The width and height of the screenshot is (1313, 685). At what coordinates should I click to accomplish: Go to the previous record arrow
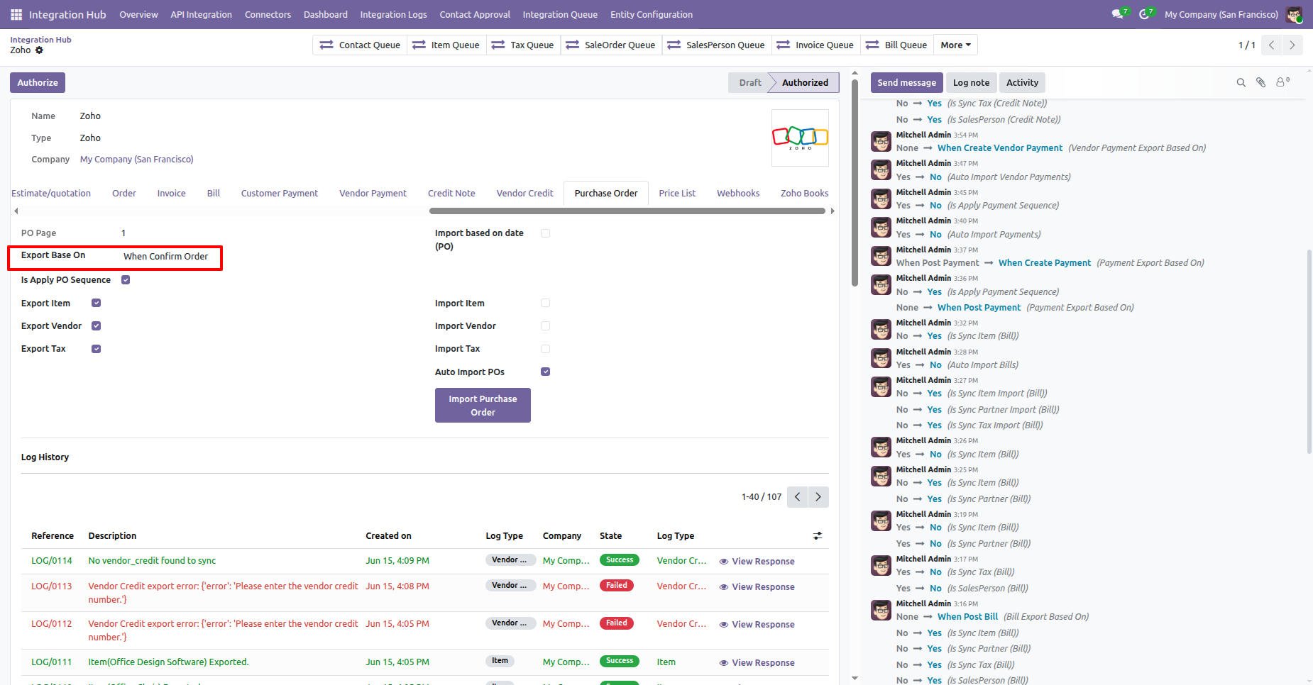point(1272,45)
